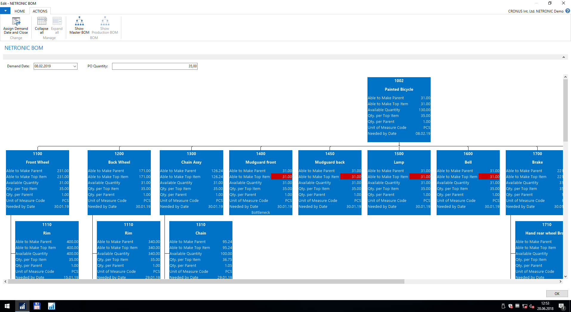The image size is (571, 312).
Task: Select the 1500 Lamp node header
Action: pyautogui.click(x=399, y=158)
